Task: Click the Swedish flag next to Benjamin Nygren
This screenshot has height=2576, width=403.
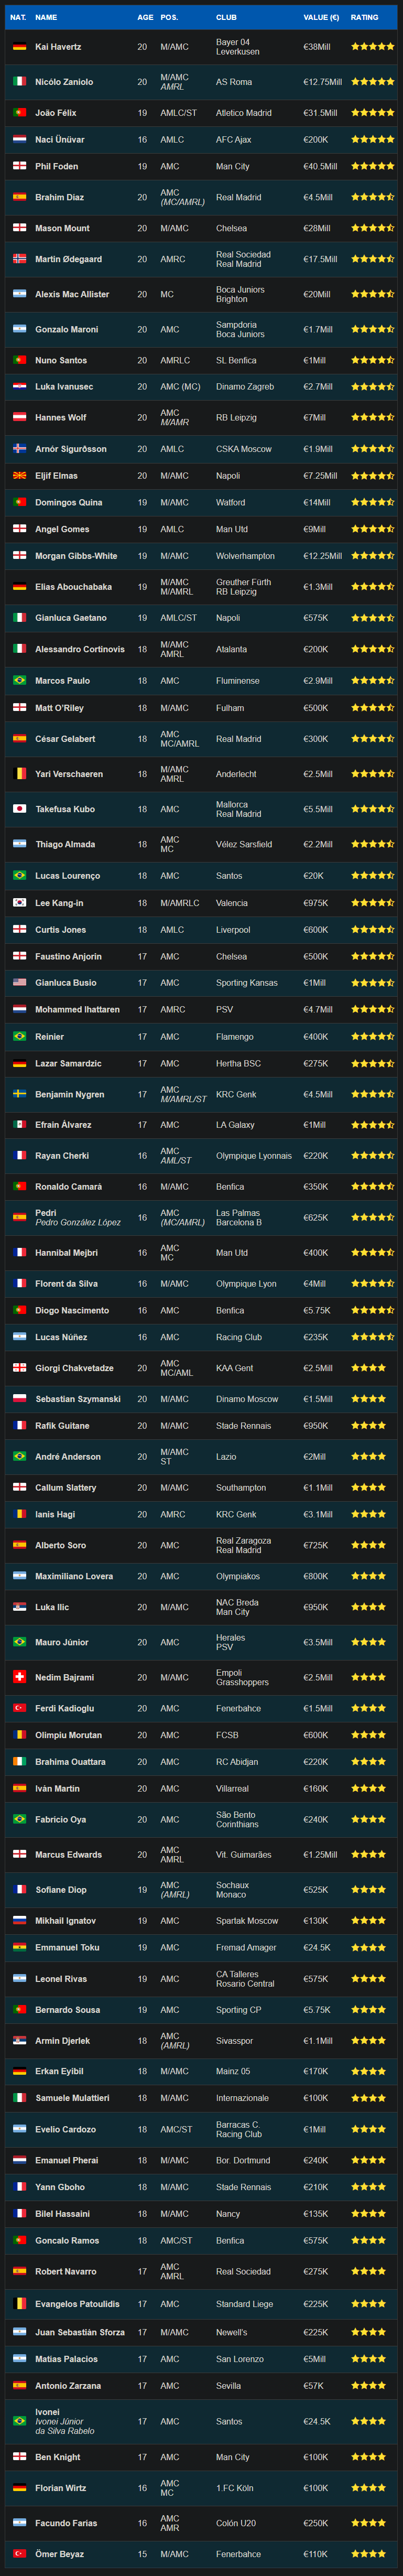Action: (x=19, y=1094)
